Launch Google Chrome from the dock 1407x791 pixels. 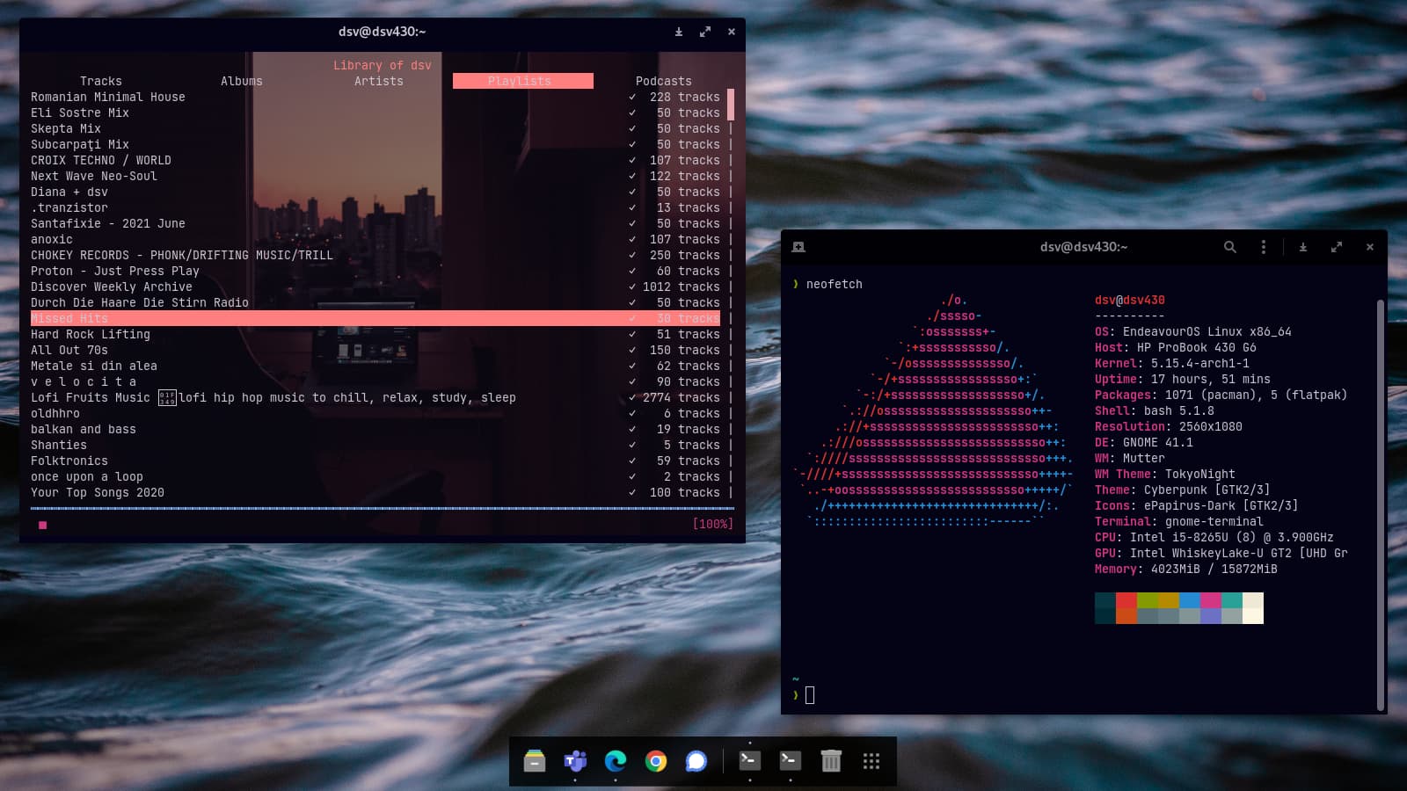tap(656, 761)
